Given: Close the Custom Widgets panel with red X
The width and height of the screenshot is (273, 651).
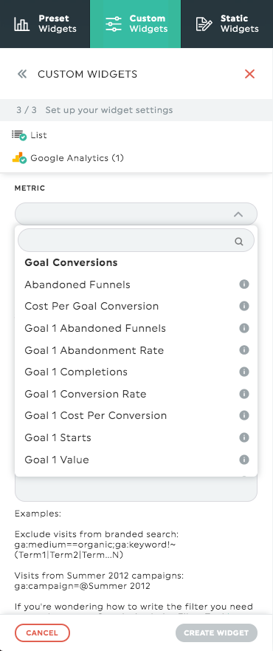Looking at the screenshot, I should pyautogui.click(x=249, y=75).
